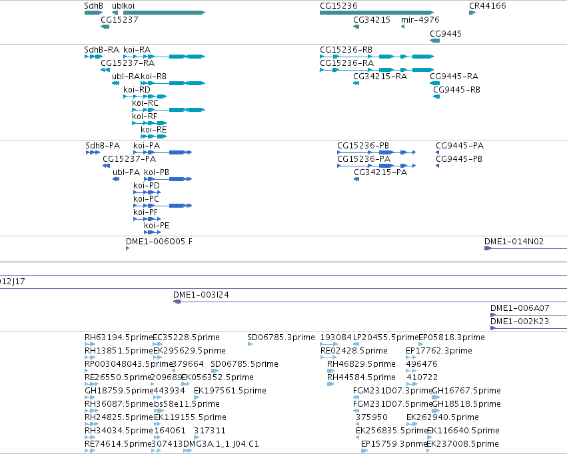Select the EK119155.5prime EST label
Image resolution: width=567 pixels, height=454 pixels.
[190, 418]
